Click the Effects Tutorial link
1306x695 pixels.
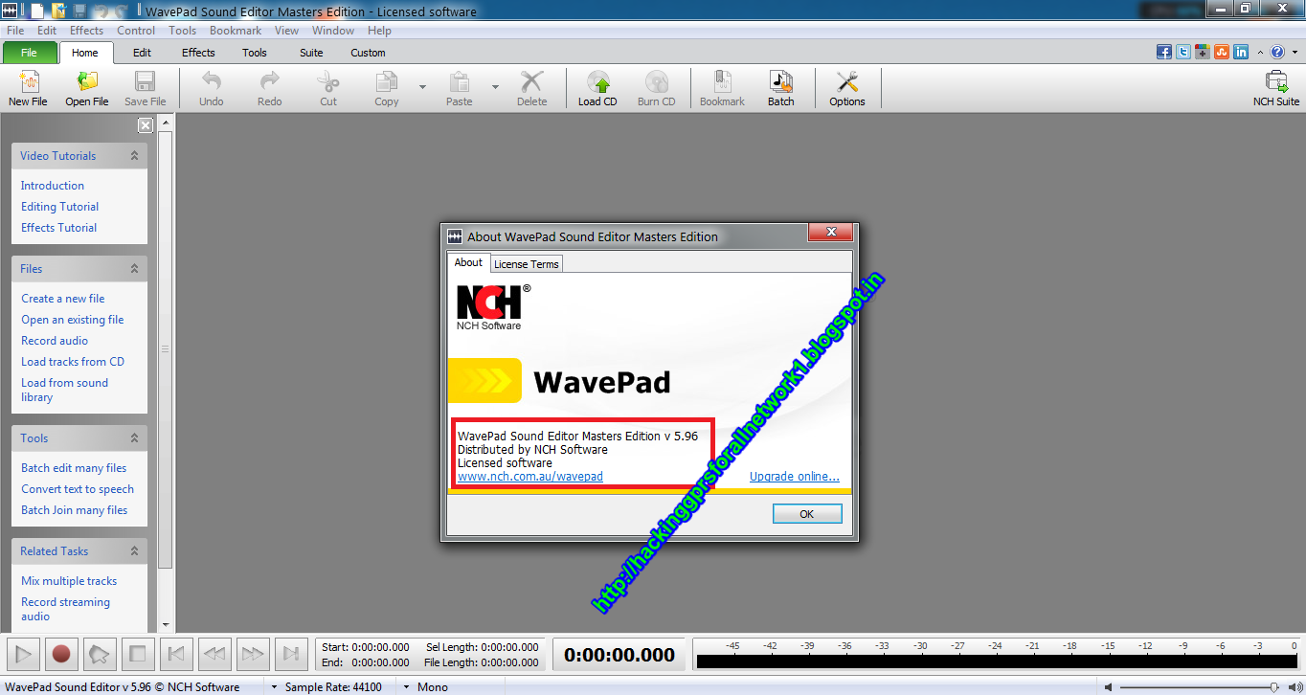tap(59, 228)
